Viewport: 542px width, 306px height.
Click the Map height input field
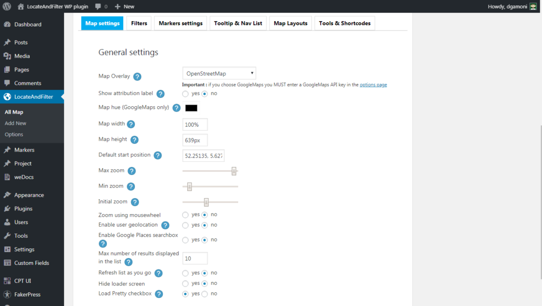(x=195, y=140)
